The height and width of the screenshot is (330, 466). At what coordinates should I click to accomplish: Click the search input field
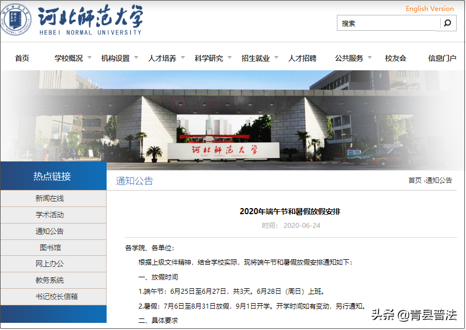pyautogui.click(x=389, y=23)
